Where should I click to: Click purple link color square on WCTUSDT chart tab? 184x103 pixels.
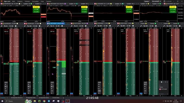tap(65, 4)
